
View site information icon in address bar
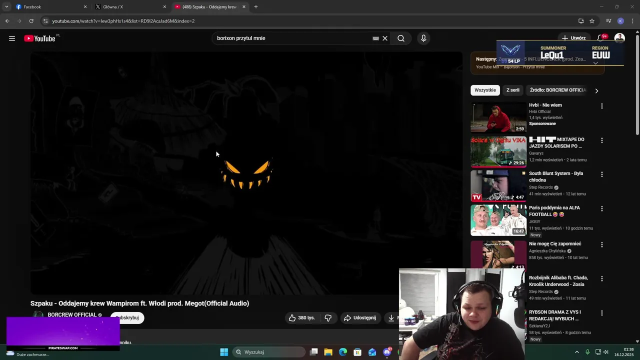pyautogui.click(x=45, y=21)
